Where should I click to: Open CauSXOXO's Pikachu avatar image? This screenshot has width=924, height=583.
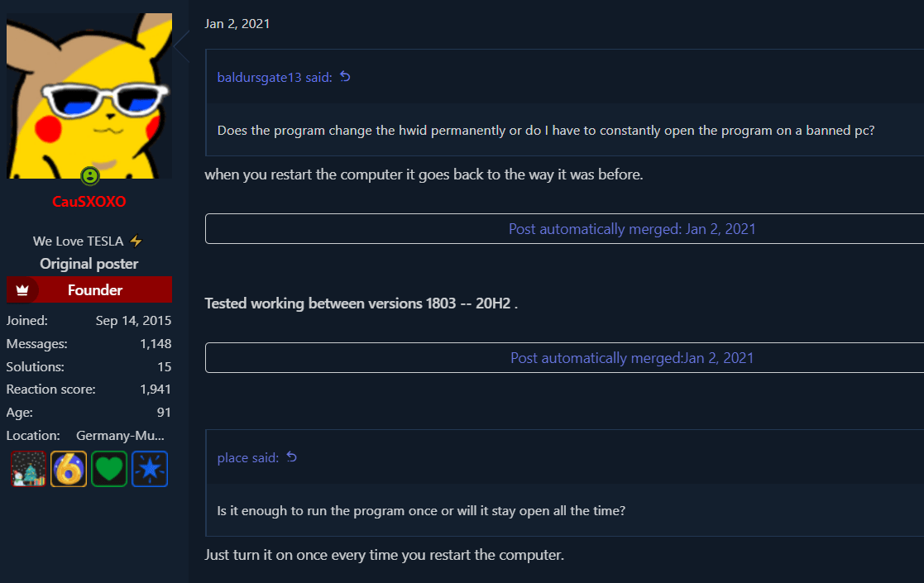tap(89, 95)
